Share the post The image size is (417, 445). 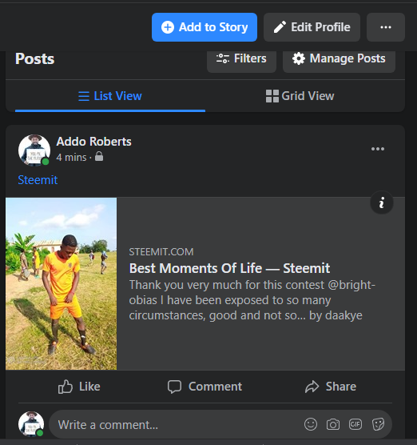[330, 387]
